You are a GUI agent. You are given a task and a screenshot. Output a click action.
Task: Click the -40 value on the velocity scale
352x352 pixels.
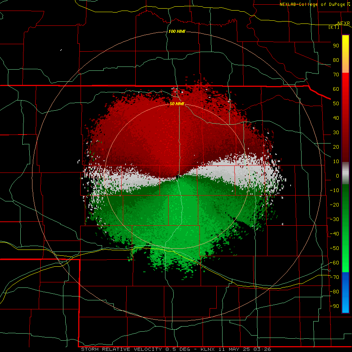pyautogui.click(x=334, y=234)
